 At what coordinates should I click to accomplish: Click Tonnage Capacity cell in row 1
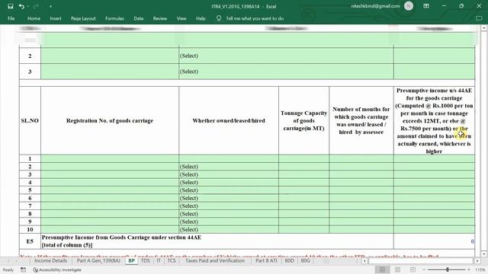click(303, 159)
